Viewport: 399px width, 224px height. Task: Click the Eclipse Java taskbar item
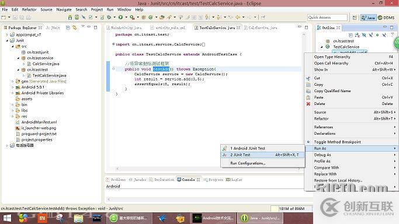tap(260, 218)
